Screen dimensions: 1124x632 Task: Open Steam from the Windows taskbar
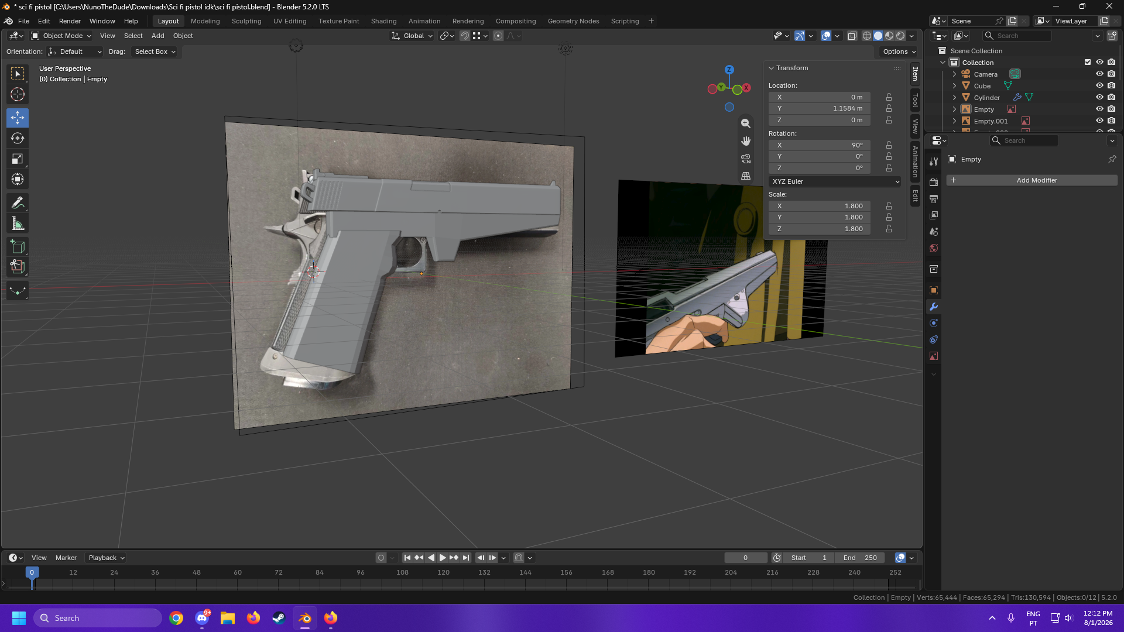[x=279, y=618]
